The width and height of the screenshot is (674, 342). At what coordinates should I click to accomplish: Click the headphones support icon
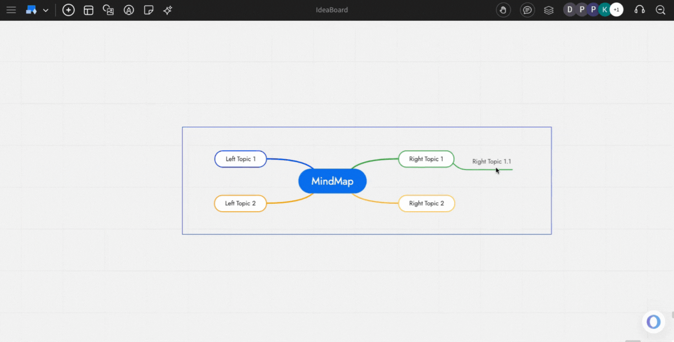click(x=639, y=10)
